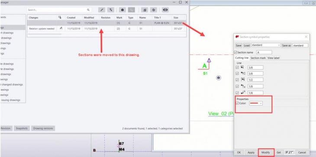The height and width of the screenshot is (157, 316).
Task: Click the relation icon in S1 row
Action: coord(61,29)
